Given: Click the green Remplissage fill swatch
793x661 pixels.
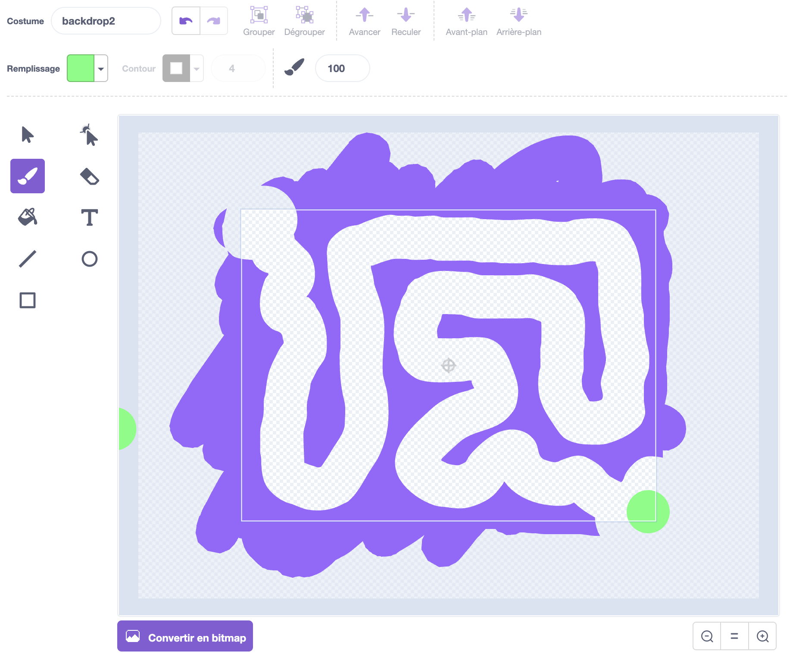Looking at the screenshot, I should [81, 68].
